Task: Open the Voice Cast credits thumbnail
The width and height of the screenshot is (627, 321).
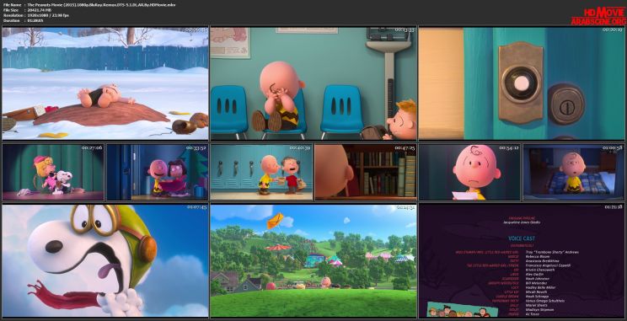Action: coord(522,260)
